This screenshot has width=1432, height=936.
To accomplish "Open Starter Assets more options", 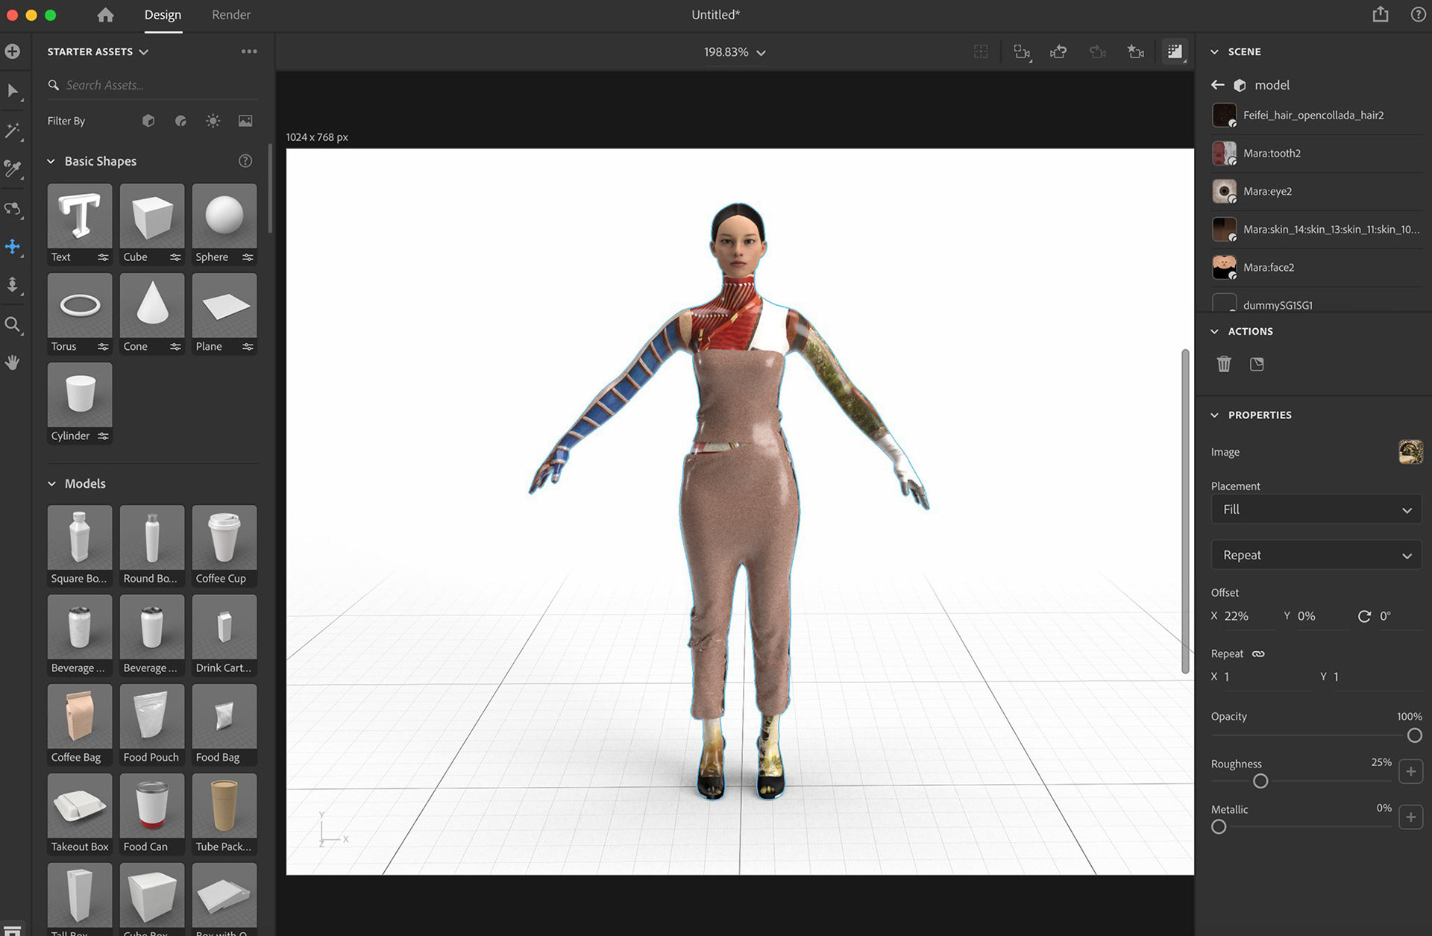I will point(249,51).
